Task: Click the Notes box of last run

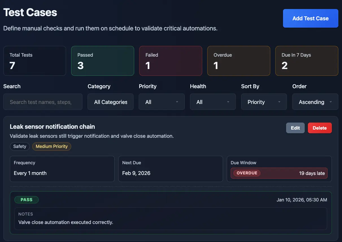Action: [x=171, y=219]
